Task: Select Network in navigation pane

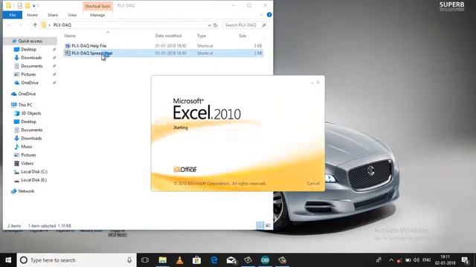Action: [x=26, y=191]
